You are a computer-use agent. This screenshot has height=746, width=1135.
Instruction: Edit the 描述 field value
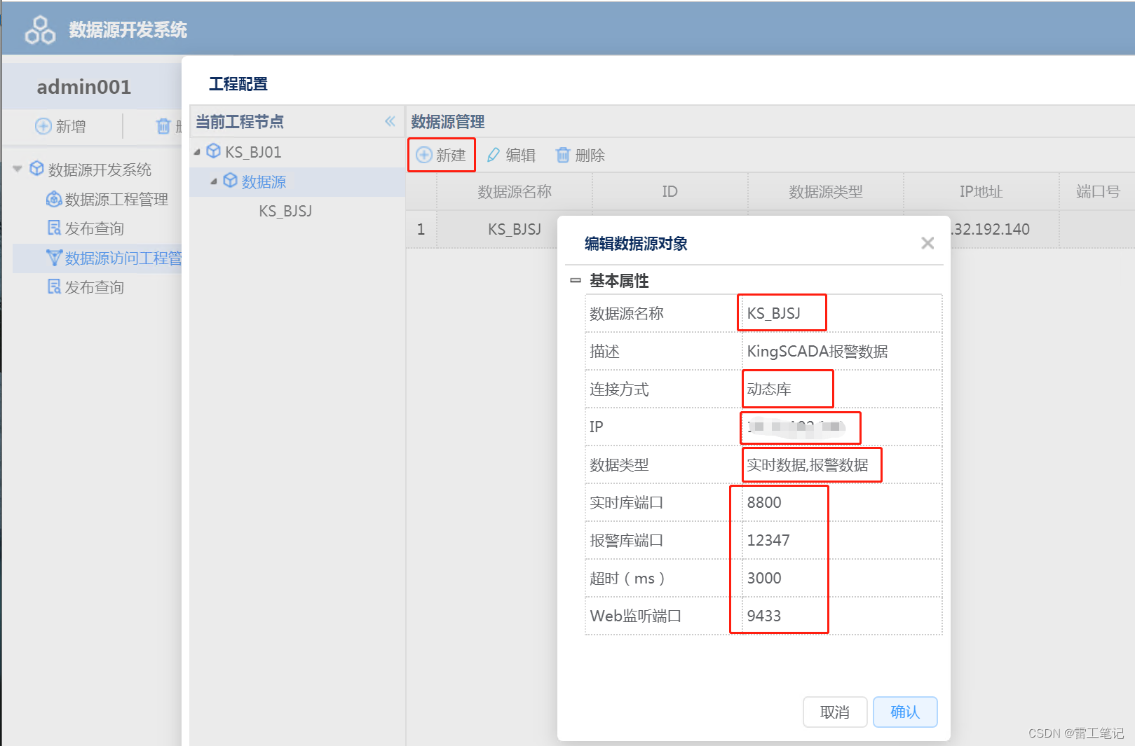pos(842,351)
